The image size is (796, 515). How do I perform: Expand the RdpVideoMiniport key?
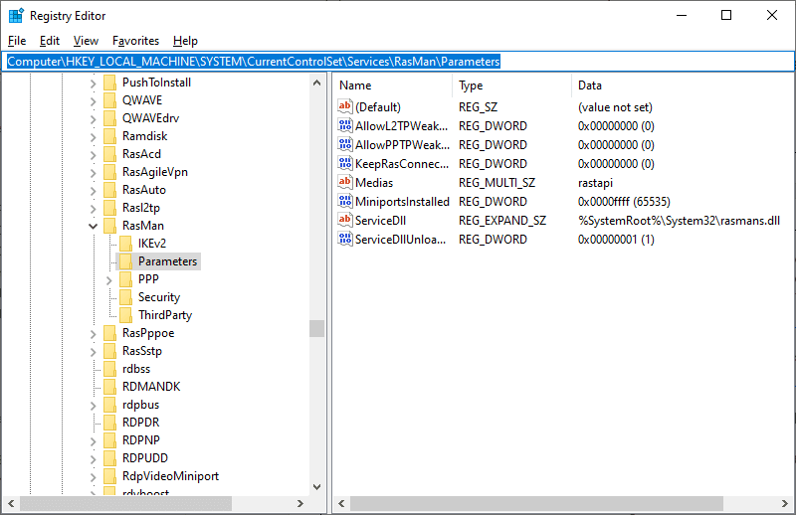pyautogui.click(x=93, y=477)
